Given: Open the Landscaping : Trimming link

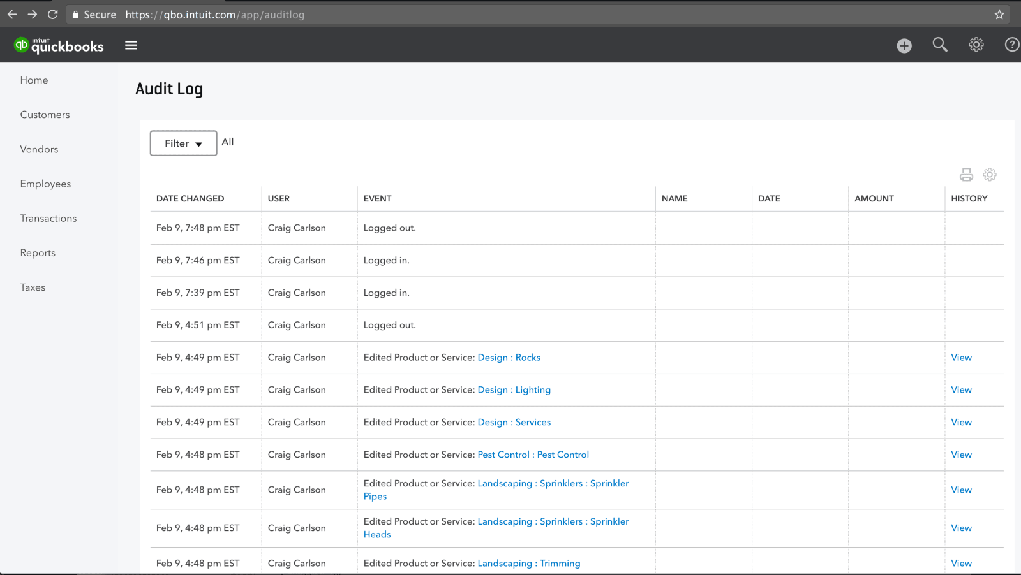Looking at the screenshot, I should 528,564.
